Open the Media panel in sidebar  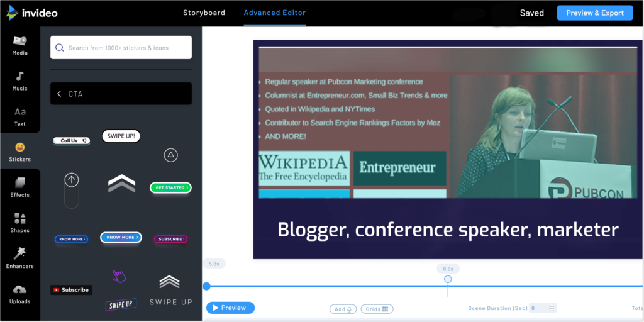click(x=19, y=45)
